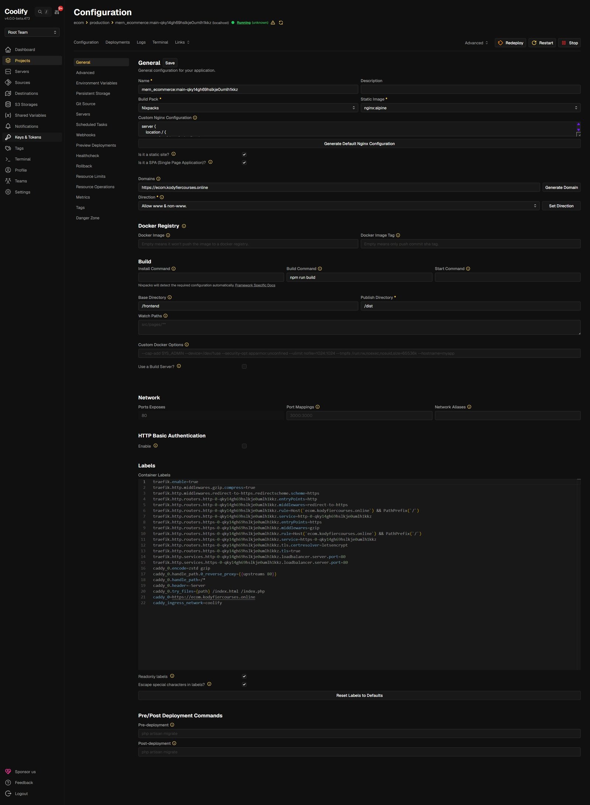The width and height of the screenshot is (590, 805).
Task: Expand the Links dropdown tab
Action: coord(182,42)
